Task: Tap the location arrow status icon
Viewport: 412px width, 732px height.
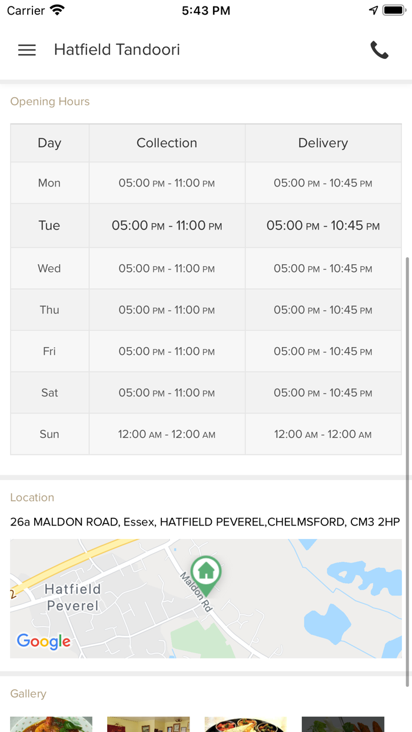Action: pyautogui.click(x=373, y=11)
